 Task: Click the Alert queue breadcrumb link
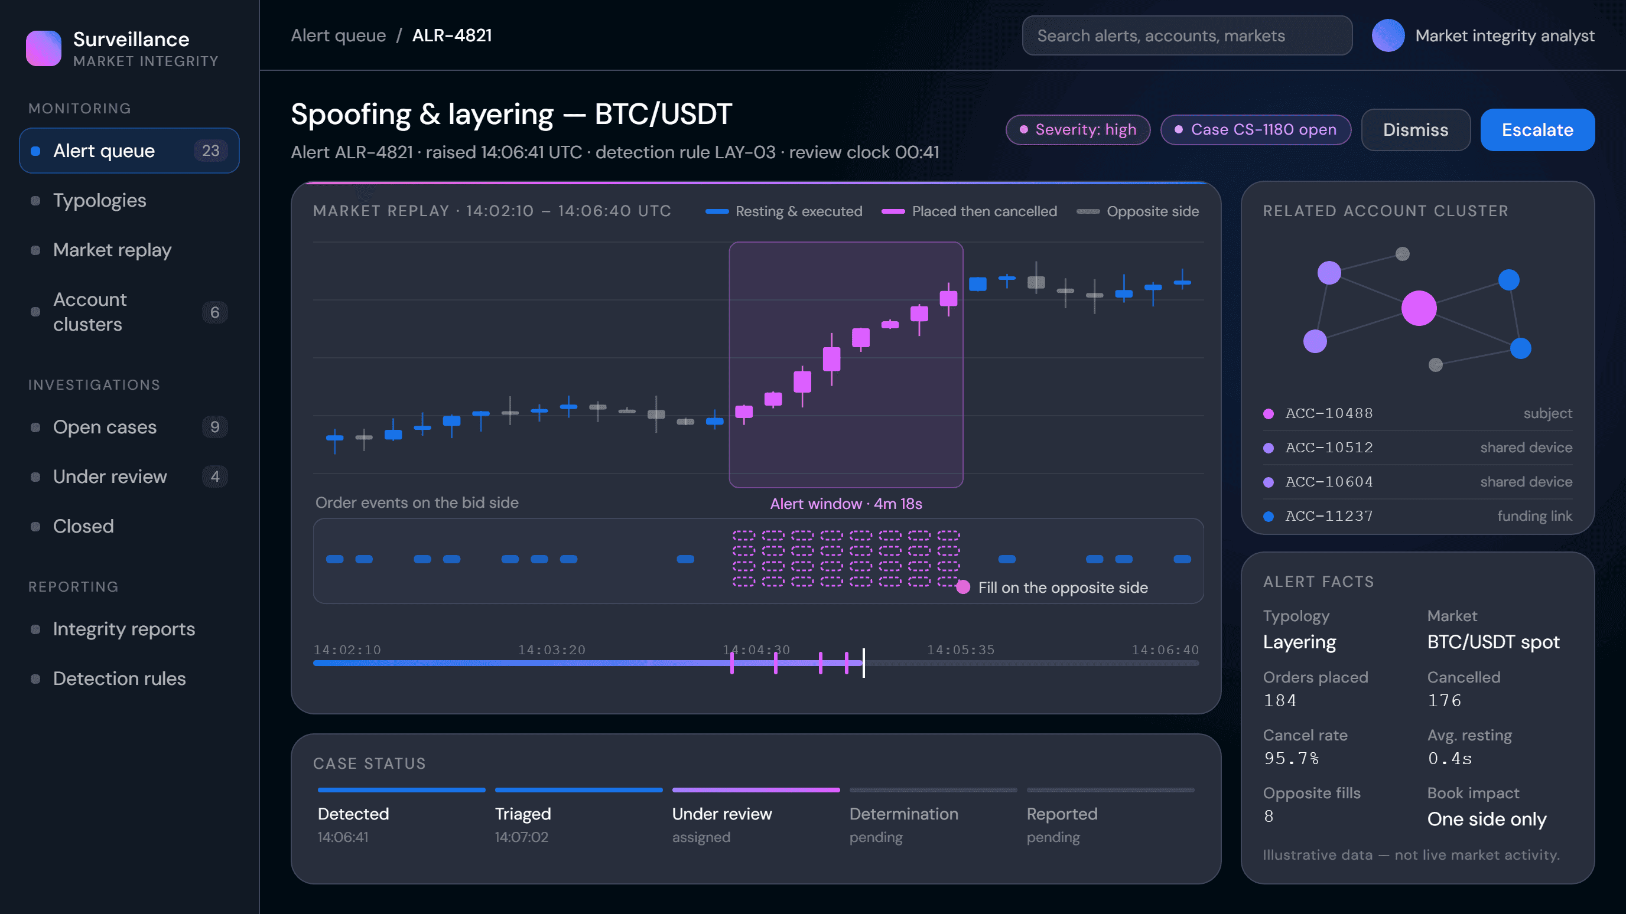[339, 36]
